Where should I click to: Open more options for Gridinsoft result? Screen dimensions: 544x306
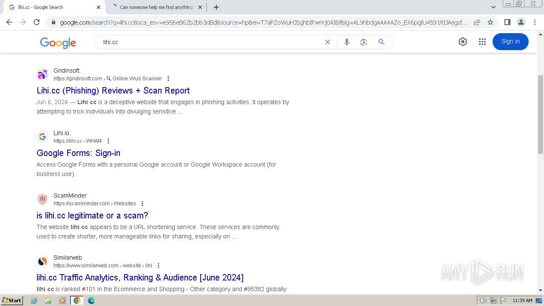pyautogui.click(x=168, y=79)
